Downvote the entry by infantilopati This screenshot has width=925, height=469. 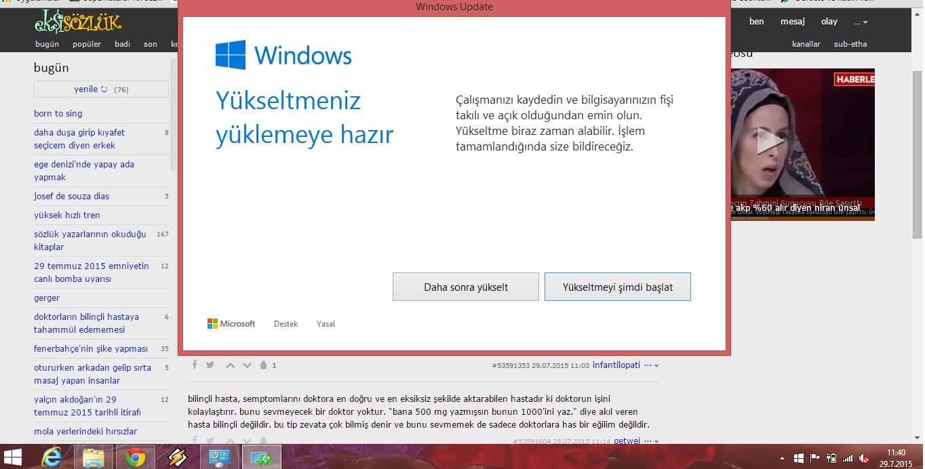coord(247,365)
